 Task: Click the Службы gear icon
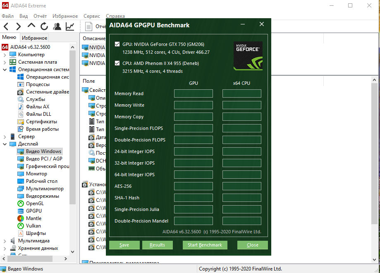(21, 99)
